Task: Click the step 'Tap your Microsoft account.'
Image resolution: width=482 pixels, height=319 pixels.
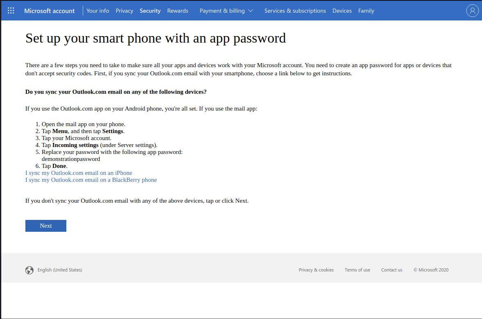Action: [77, 138]
